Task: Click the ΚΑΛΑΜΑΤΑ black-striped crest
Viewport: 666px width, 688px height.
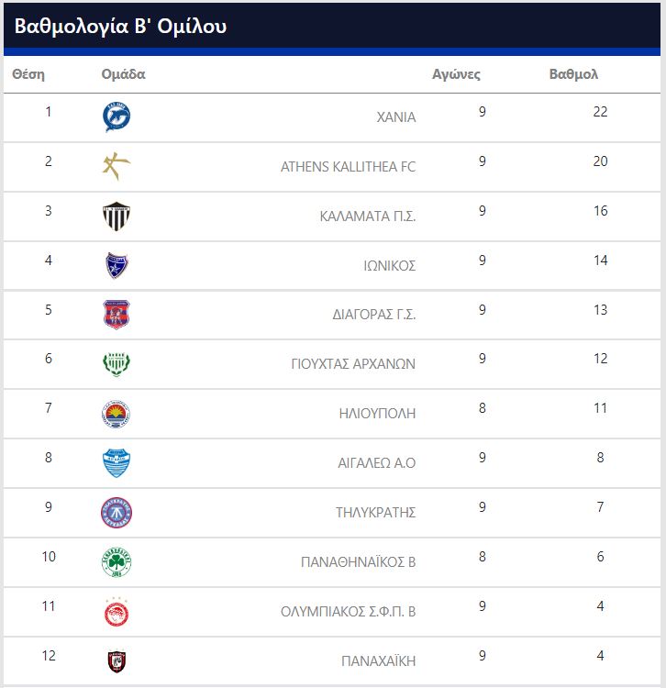Action: pyautogui.click(x=117, y=216)
